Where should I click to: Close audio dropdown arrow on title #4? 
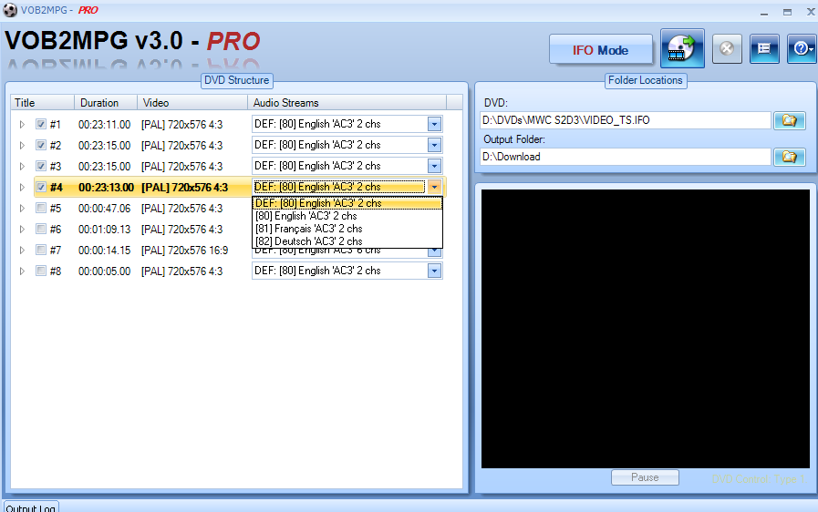click(434, 187)
